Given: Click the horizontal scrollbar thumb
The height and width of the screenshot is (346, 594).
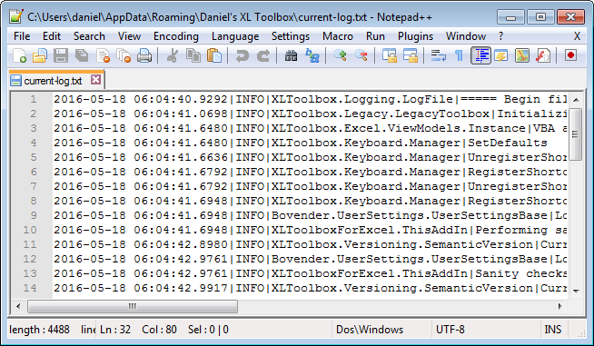Looking at the screenshot, I should click(133, 306).
